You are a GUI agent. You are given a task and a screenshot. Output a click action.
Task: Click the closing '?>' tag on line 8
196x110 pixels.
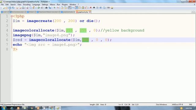(x=15, y=50)
